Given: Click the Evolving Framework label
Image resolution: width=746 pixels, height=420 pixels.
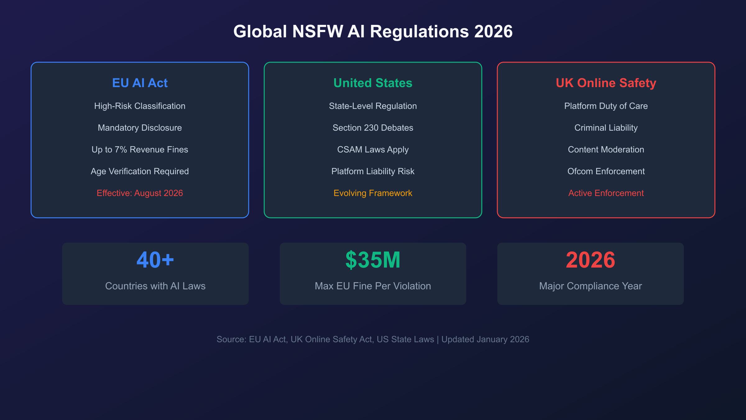Looking at the screenshot, I should click(373, 193).
